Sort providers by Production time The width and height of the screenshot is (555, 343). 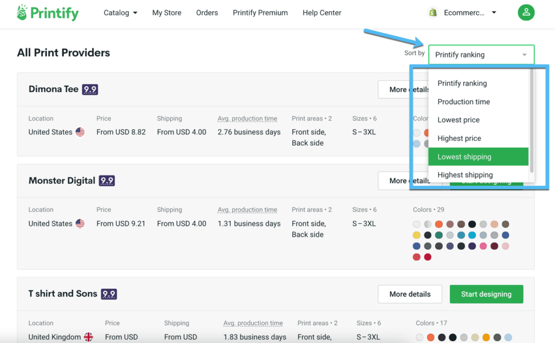478,101
